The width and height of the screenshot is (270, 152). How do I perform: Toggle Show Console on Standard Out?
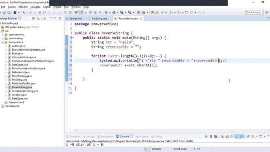coord(237,136)
